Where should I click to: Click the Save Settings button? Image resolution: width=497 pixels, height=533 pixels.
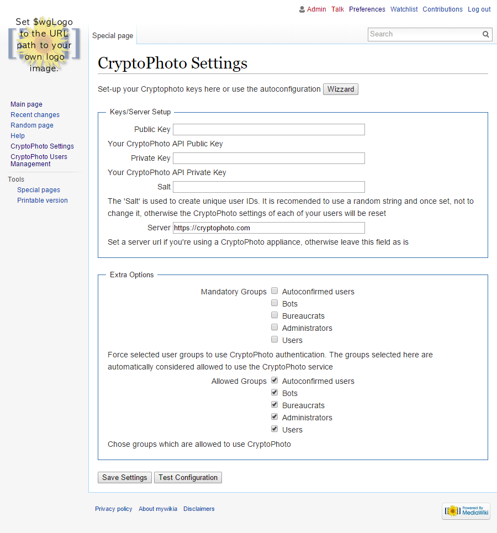click(125, 478)
